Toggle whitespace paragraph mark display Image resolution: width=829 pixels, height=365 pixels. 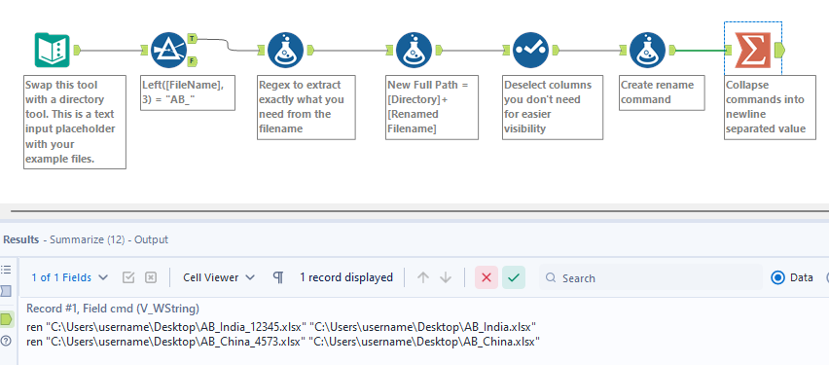coord(277,277)
